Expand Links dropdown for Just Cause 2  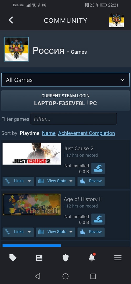(18, 181)
